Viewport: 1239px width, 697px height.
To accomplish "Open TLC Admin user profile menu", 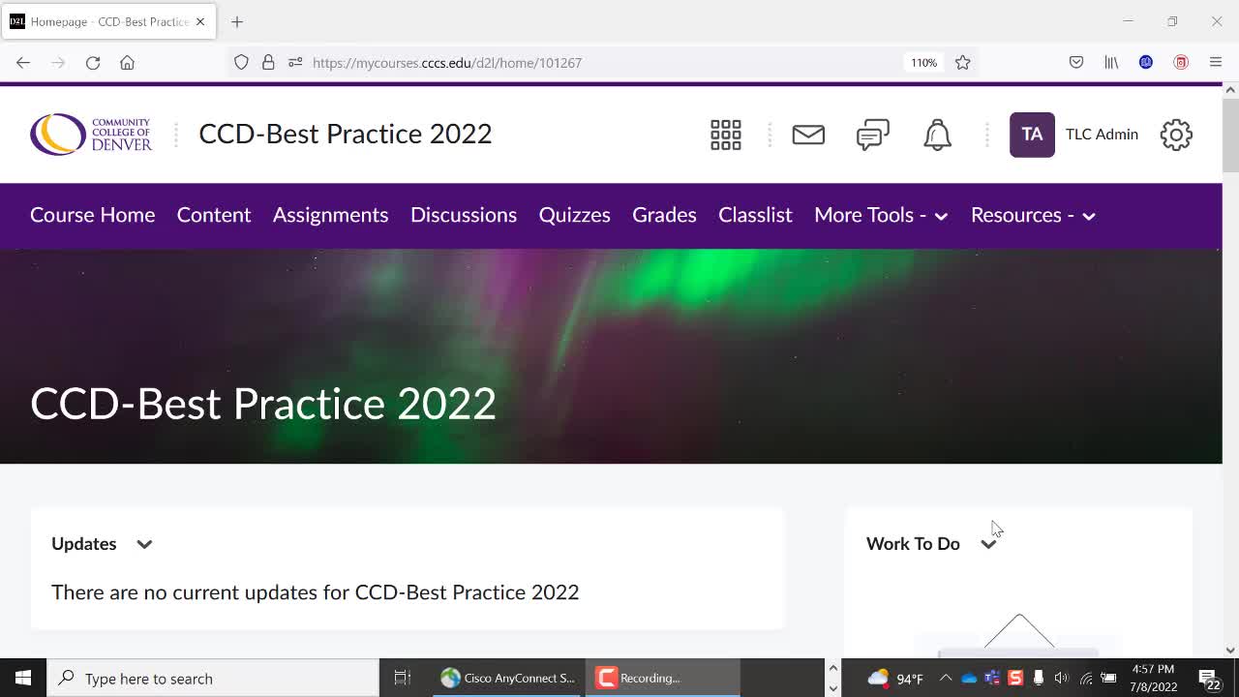I will point(1073,135).
